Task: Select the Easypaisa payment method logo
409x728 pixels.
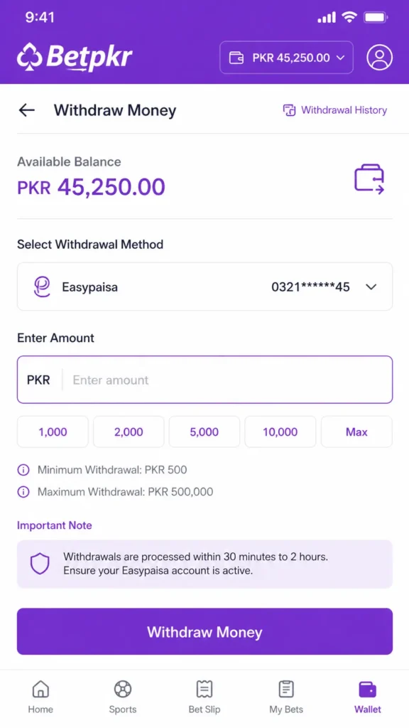Action: (42, 287)
